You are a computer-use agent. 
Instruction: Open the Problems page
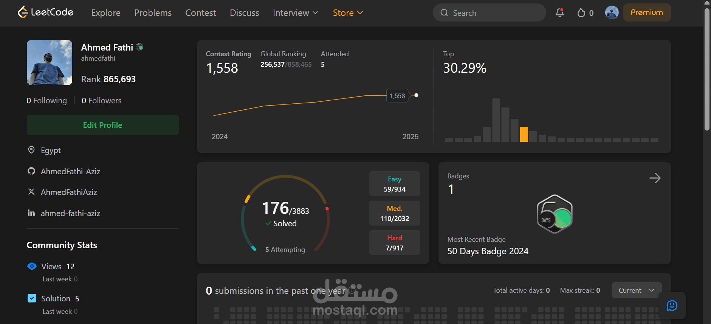click(153, 13)
